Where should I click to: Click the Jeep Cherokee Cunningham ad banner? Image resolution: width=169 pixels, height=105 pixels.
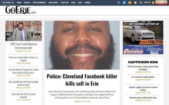pos(143,37)
